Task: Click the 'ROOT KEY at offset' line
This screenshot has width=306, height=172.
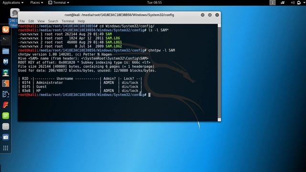Action: pyautogui.click(x=84, y=63)
